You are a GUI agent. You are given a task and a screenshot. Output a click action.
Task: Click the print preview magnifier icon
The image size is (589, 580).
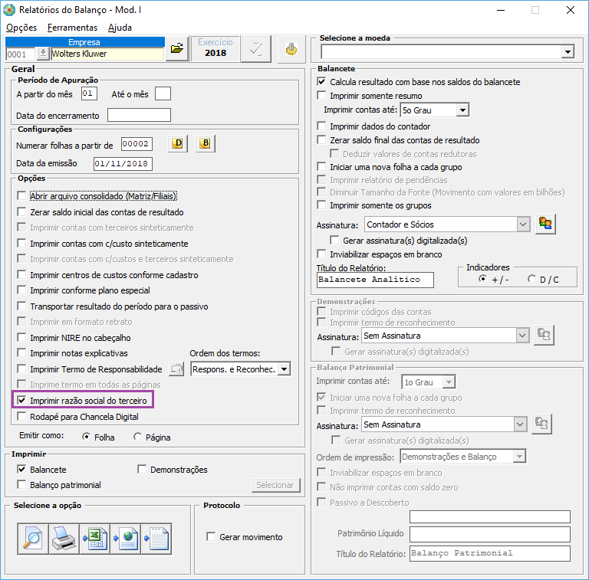(33, 538)
